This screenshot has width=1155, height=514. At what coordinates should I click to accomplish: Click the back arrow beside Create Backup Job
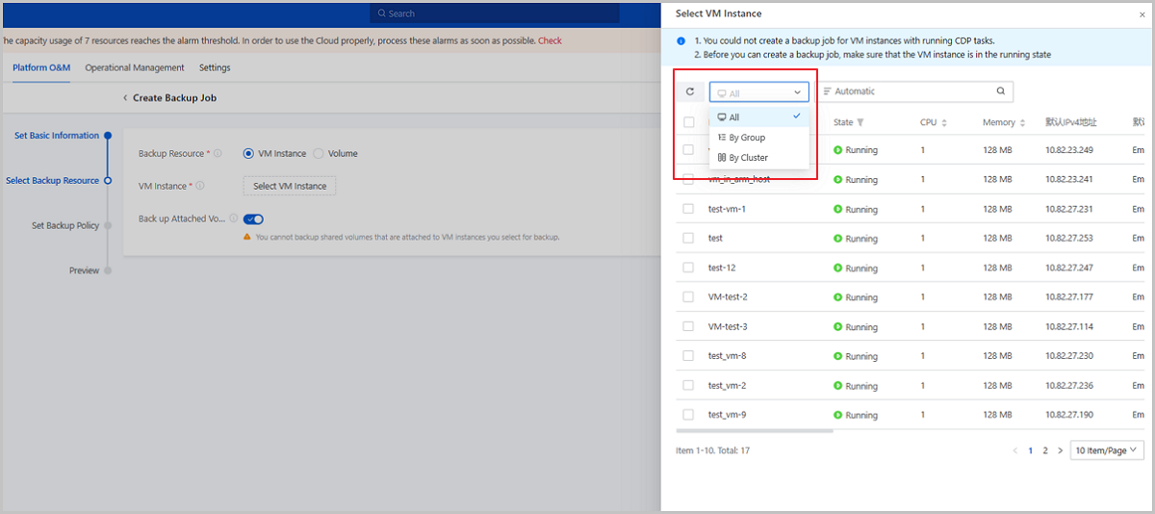coord(124,98)
